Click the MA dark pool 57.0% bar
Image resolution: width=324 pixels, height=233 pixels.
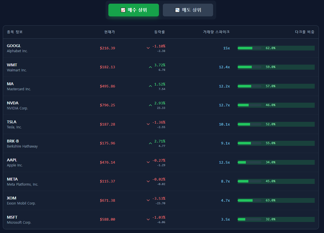tap(276, 86)
